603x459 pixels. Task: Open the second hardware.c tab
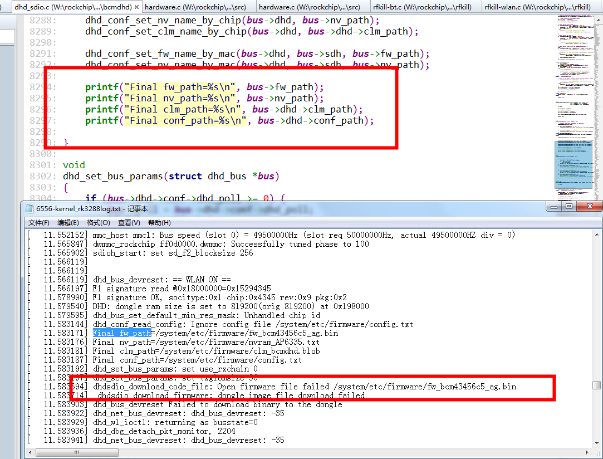(x=310, y=7)
